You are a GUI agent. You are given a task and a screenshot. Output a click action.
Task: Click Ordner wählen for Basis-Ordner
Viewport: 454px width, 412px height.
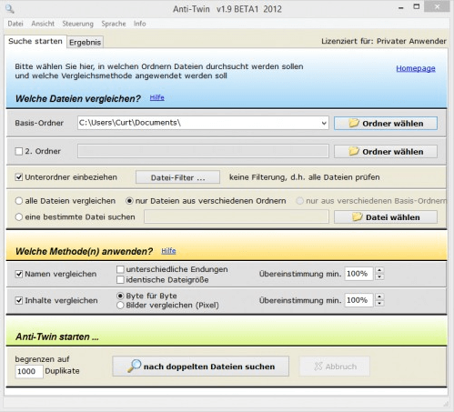pos(386,124)
